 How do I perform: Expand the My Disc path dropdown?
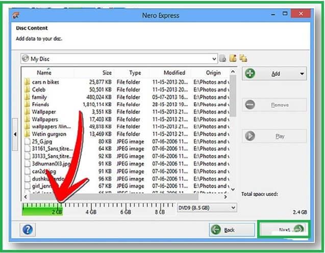point(214,59)
